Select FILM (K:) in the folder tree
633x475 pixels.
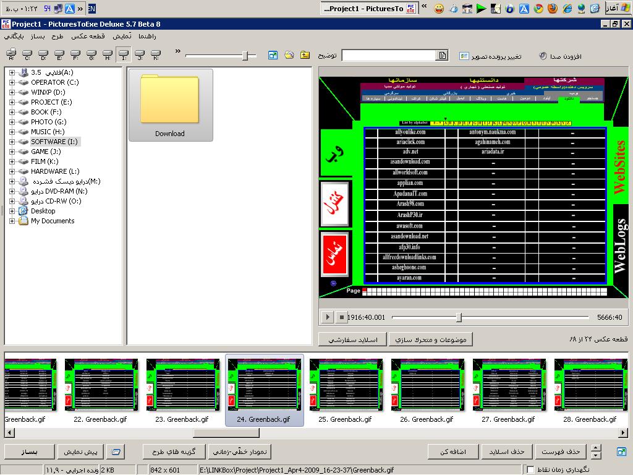45,161
